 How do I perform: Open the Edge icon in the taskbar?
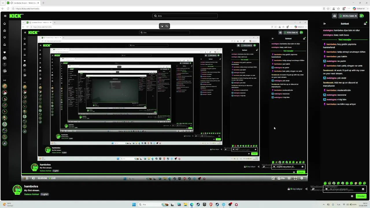tap(192, 205)
